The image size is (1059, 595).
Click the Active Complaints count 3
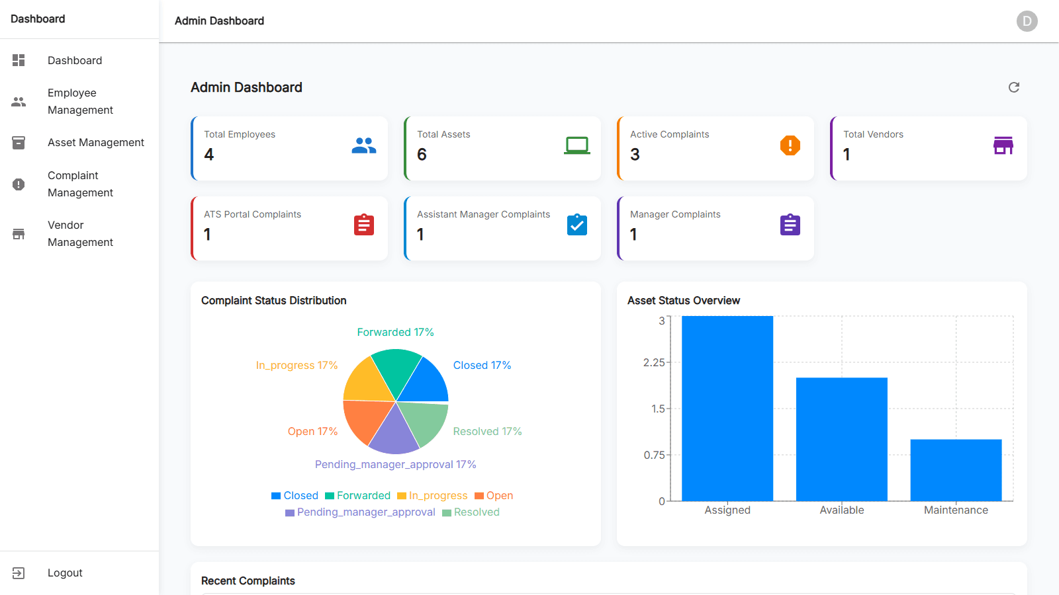click(x=635, y=155)
